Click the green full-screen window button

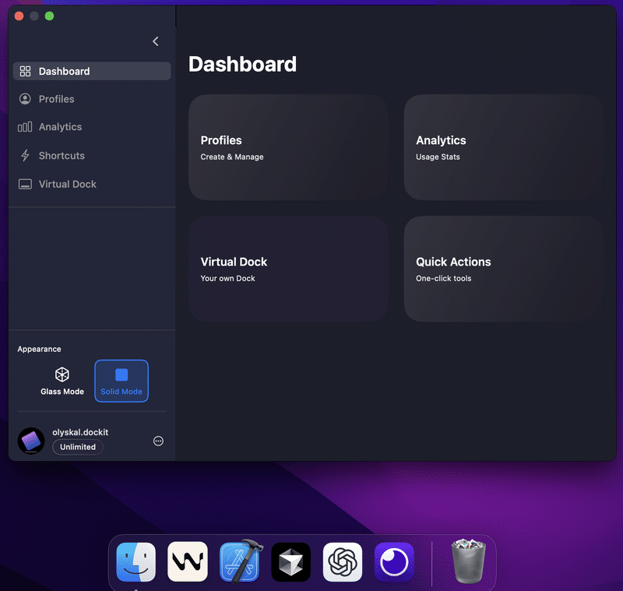pos(49,16)
